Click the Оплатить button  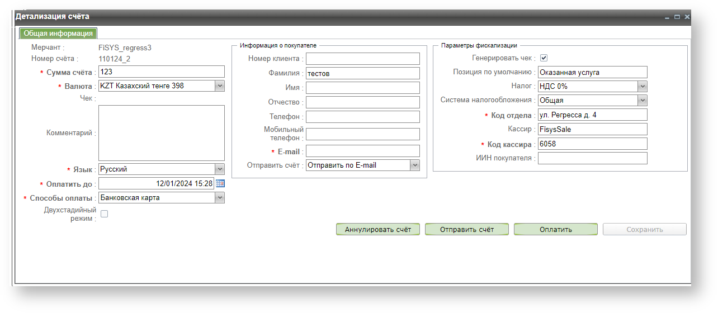(x=555, y=230)
